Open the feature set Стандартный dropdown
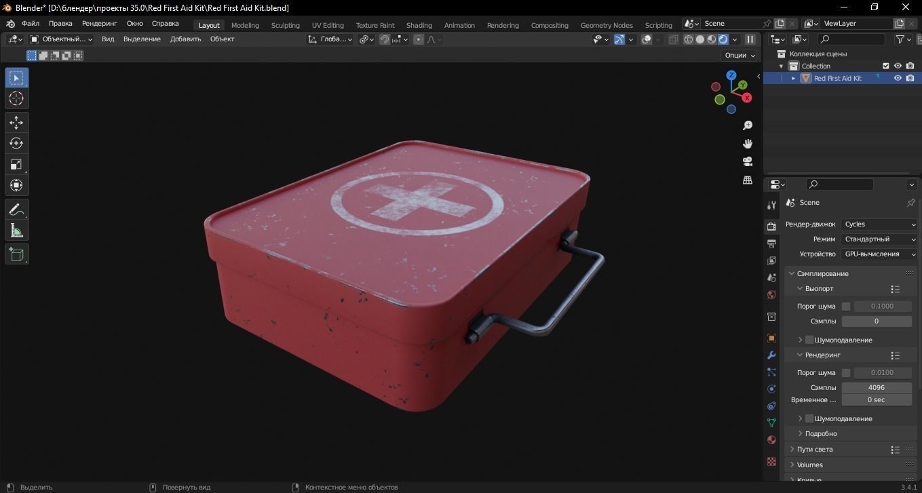The width and height of the screenshot is (922, 493). (880, 239)
